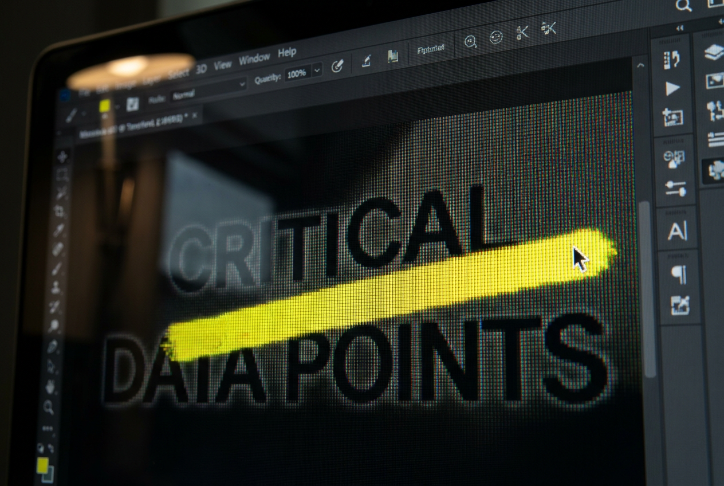This screenshot has width=724, height=486.
Task: Open the 3D menu
Action: [201, 69]
